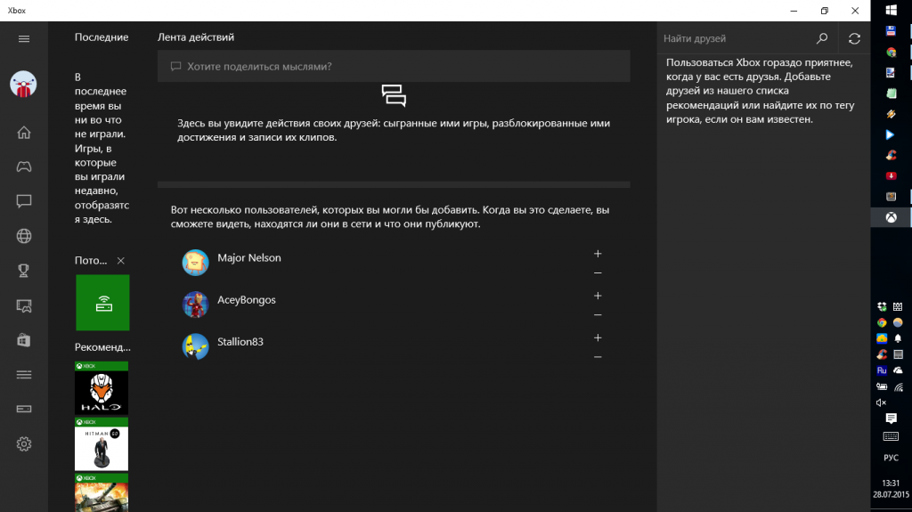The height and width of the screenshot is (512, 912).
Task: Click the Найти друзей search box
Action: (735, 38)
